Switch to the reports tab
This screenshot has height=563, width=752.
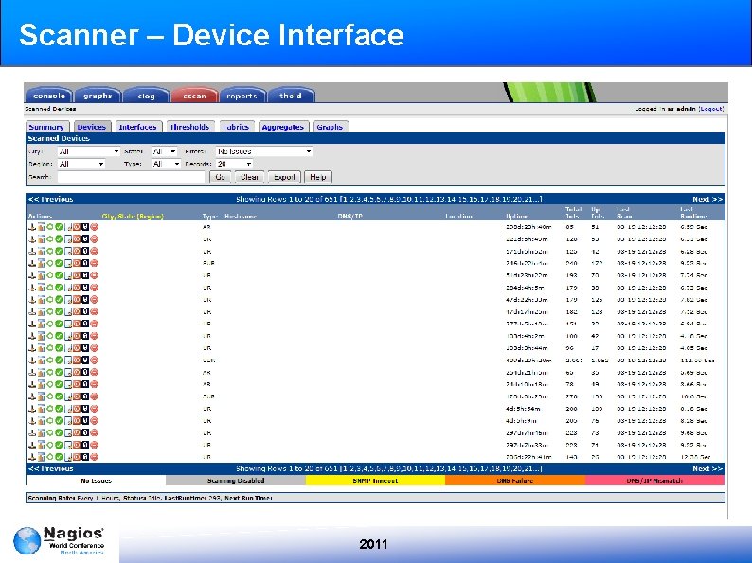(242, 96)
